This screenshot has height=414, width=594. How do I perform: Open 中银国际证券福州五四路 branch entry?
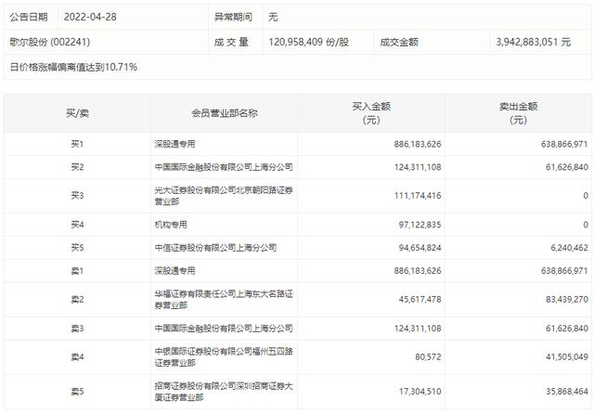[x=216, y=357]
